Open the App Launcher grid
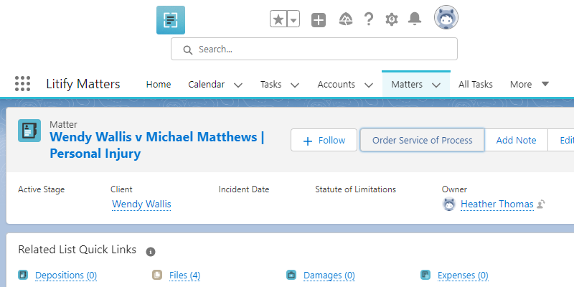Image resolution: width=574 pixels, height=287 pixels. [x=22, y=84]
